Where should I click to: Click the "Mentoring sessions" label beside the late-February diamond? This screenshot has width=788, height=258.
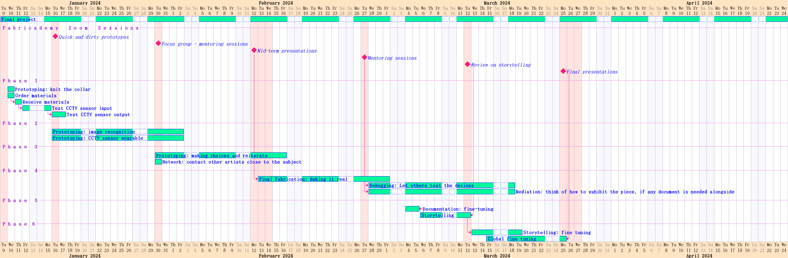coord(392,58)
